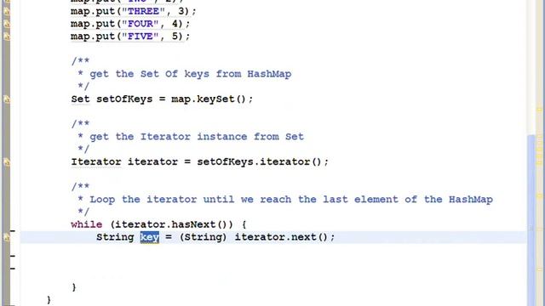545x306 pixels.
Task: Click the comment "get the Set Of keys from HashMap"
Action: coord(191,74)
